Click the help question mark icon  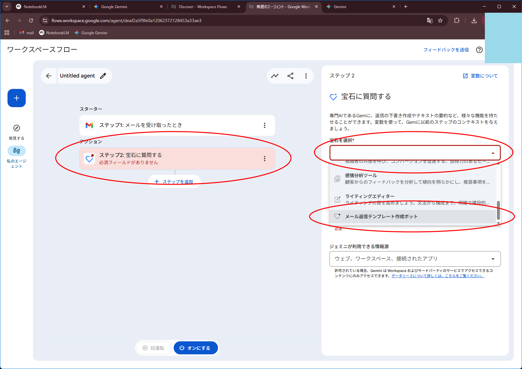[x=479, y=50]
